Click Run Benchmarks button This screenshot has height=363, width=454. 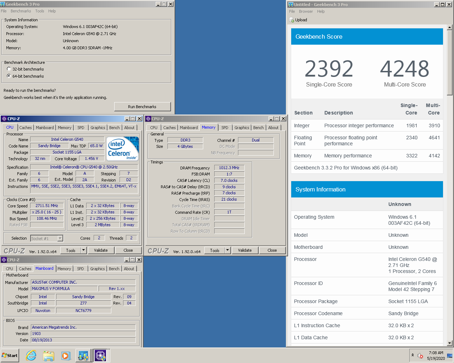[x=142, y=107]
